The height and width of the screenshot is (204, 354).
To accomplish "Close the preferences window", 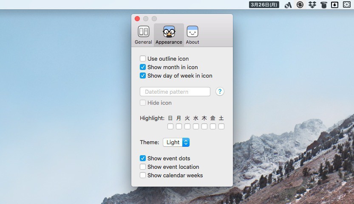I will pos(137,19).
